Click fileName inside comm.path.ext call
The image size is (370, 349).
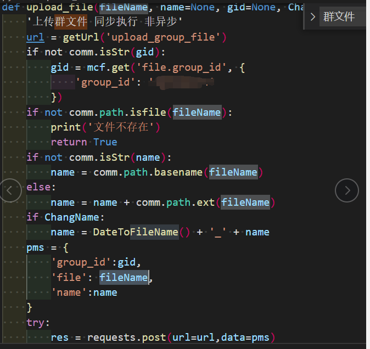click(x=245, y=202)
